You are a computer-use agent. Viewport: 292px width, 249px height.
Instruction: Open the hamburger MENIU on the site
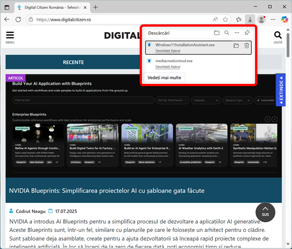10,36
